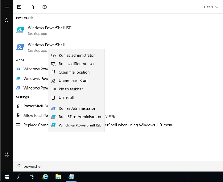Viewport: 223px width, 182px height.
Task: Select Windows PowerShell desktop app result
Action: [46, 47]
